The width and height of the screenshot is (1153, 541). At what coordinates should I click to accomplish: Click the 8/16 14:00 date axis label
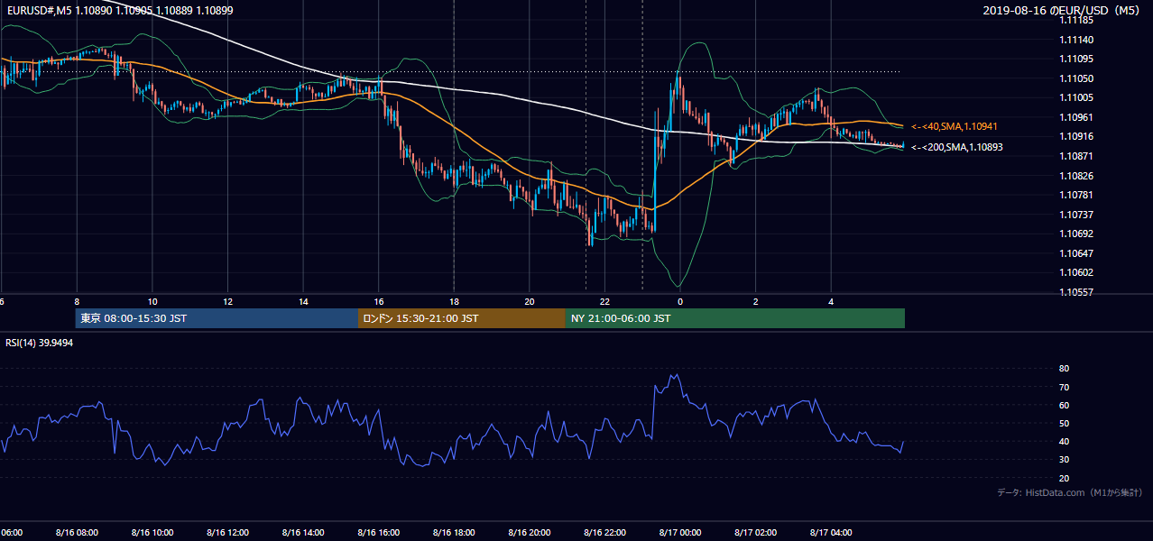(303, 533)
